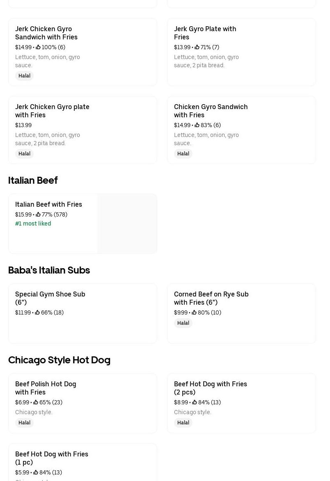The height and width of the screenshot is (481, 330).
Task: Click thumbs-up icon on Jerk Chicken Gyro Sandwich
Action: (x=38, y=47)
